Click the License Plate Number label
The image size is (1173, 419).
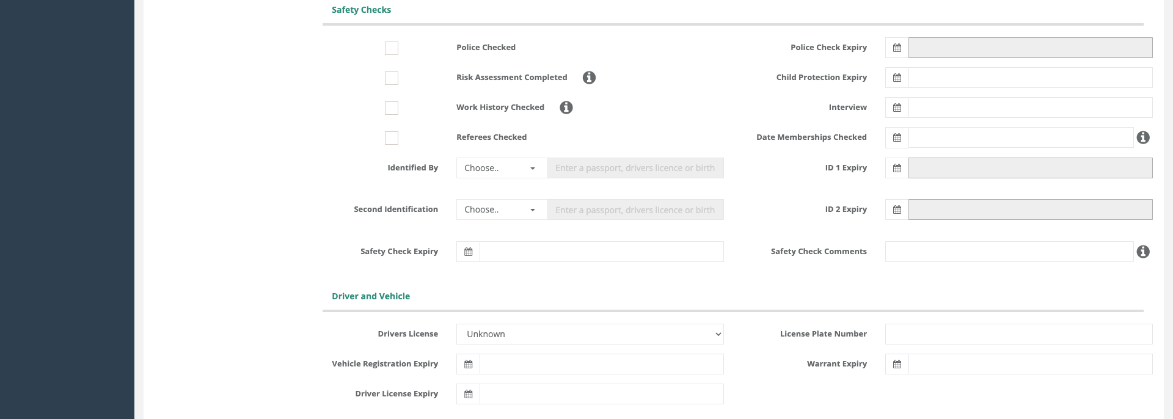point(823,333)
